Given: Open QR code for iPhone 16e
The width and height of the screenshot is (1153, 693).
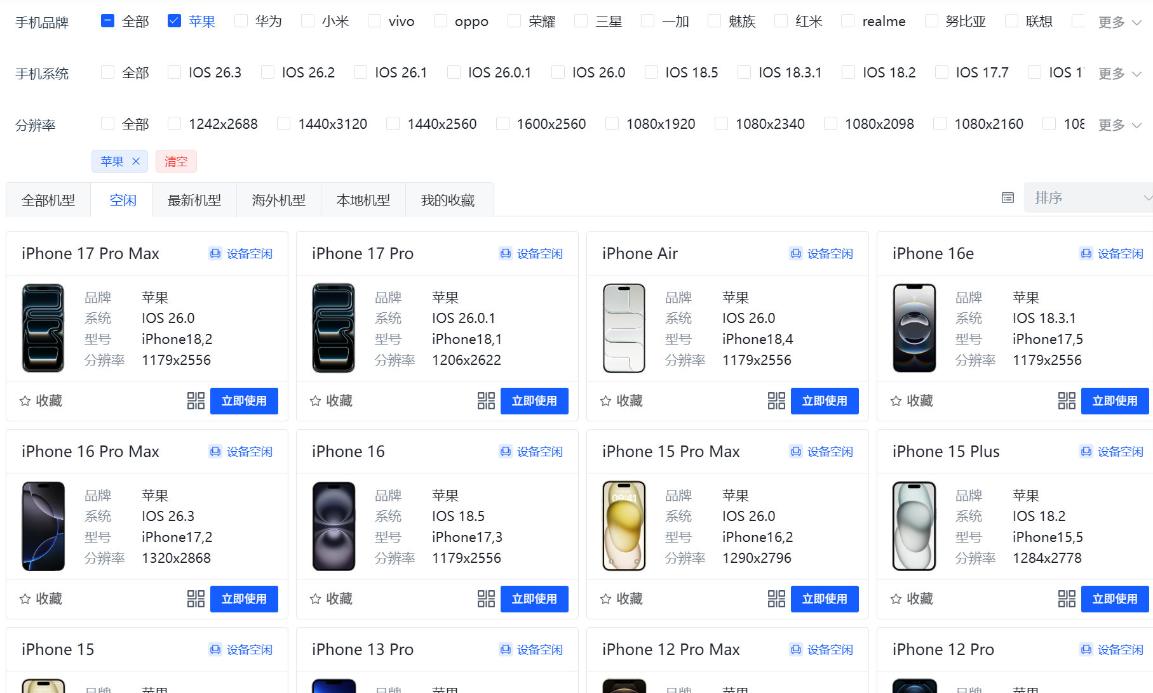Looking at the screenshot, I should [1067, 401].
